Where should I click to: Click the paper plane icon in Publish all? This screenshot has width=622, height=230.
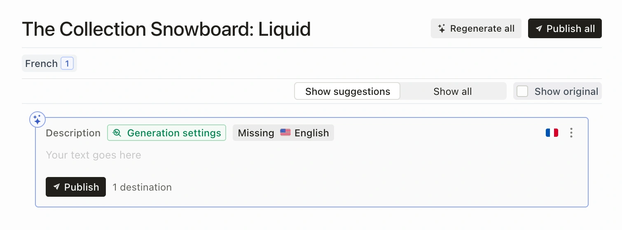(x=539, y=29)
